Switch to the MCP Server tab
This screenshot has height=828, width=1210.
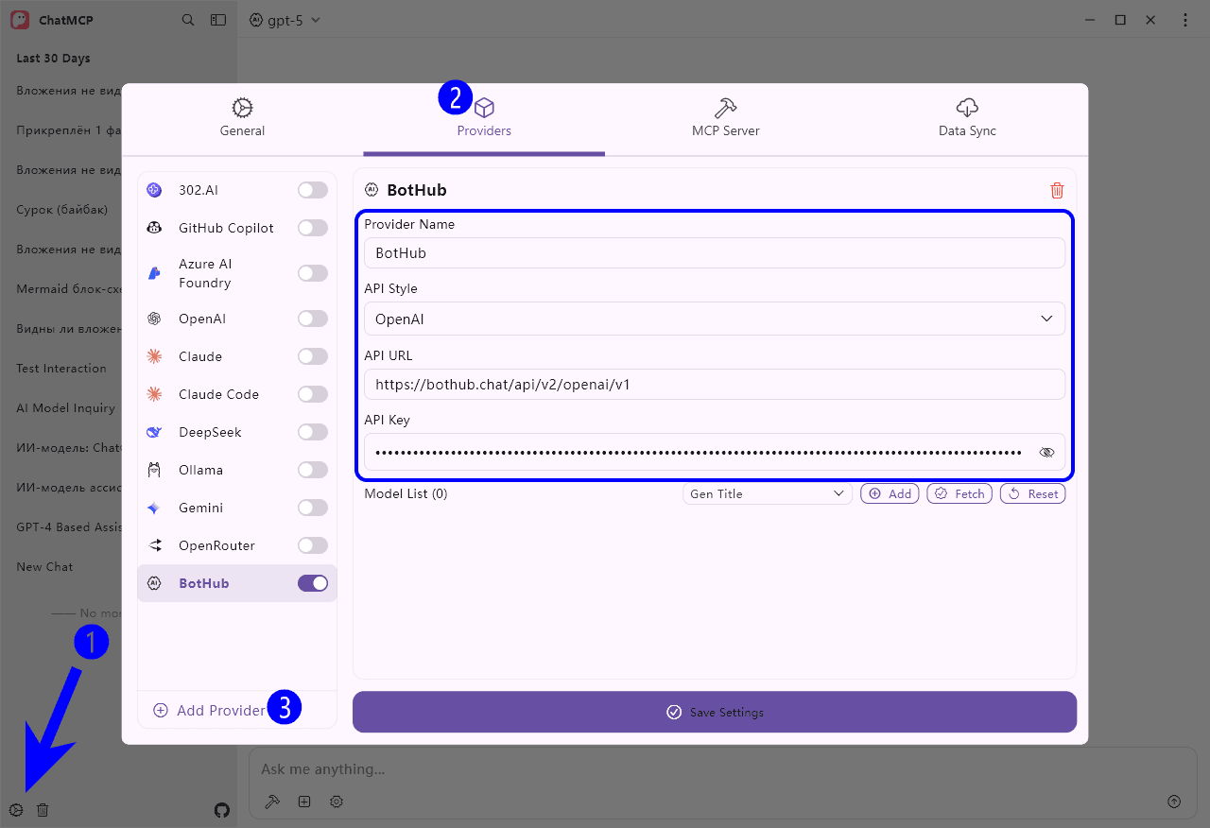point(725,117)
